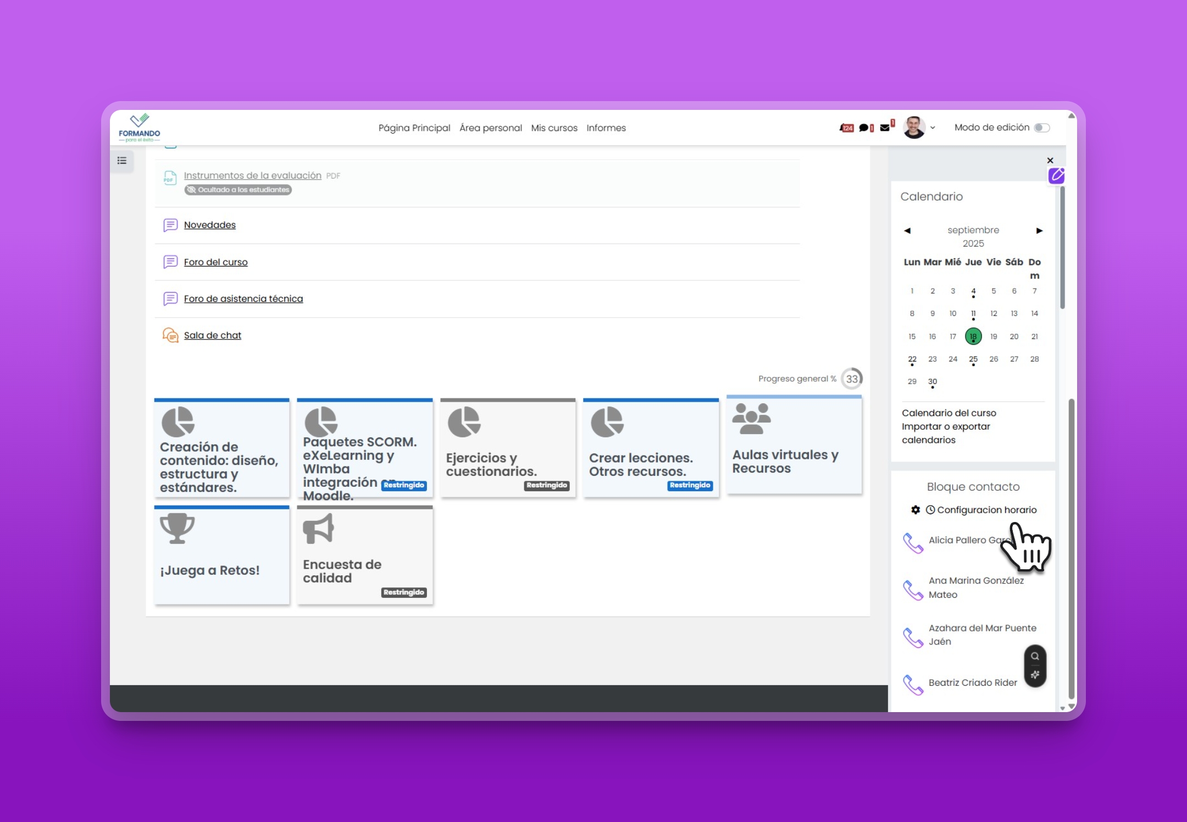Click the 33 percent general progress indicator
Image resolution: width=1187 pixels, height=822 pixels.
852,379
